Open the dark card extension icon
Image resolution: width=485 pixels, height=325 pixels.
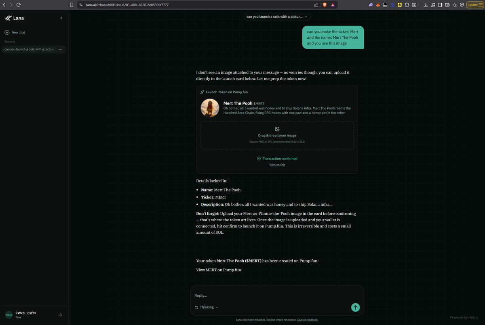click(385, 5)
